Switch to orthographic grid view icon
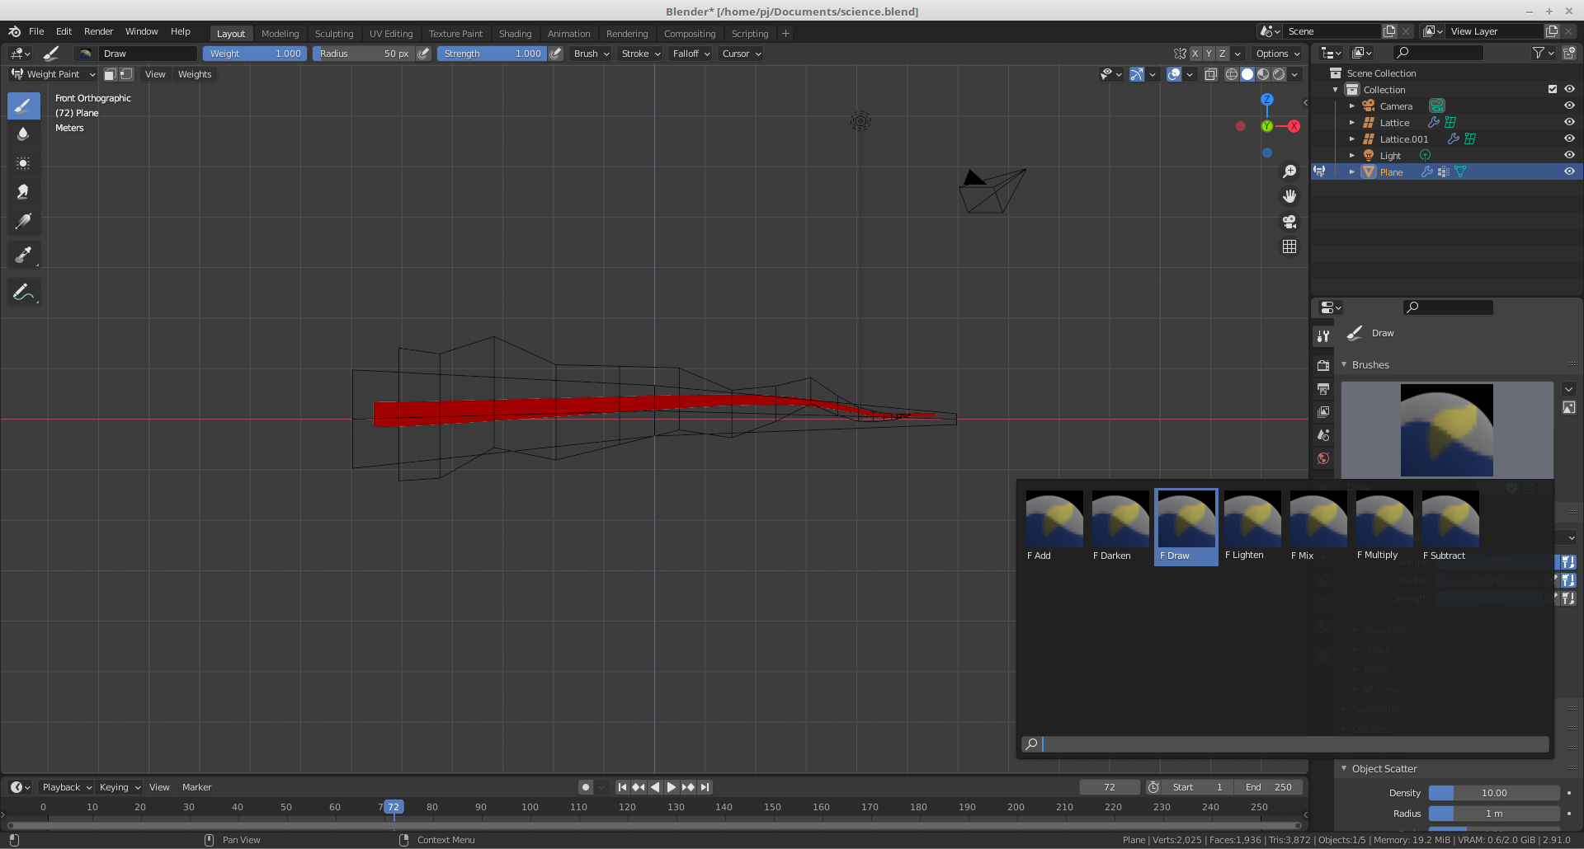 [1289, 246]
